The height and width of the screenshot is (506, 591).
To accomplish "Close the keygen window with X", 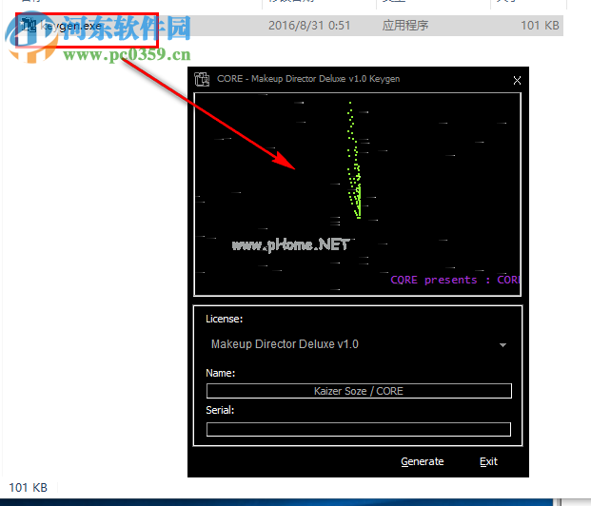I will [x=517, y=80].
